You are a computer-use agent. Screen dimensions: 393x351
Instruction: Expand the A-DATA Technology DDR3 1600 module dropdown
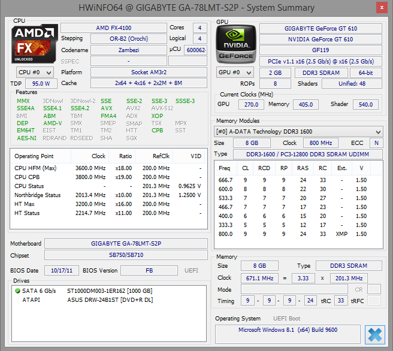298,132
